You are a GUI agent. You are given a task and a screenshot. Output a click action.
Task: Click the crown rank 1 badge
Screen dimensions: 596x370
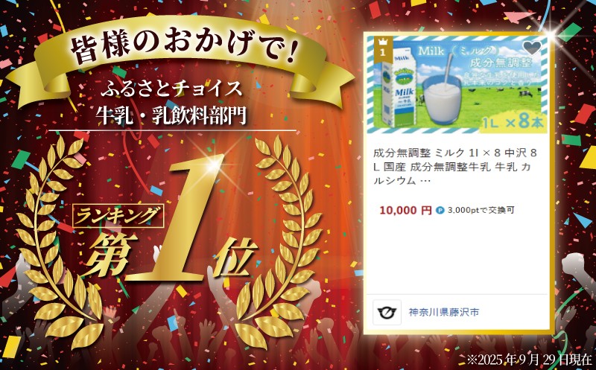[x=382, y=48]
